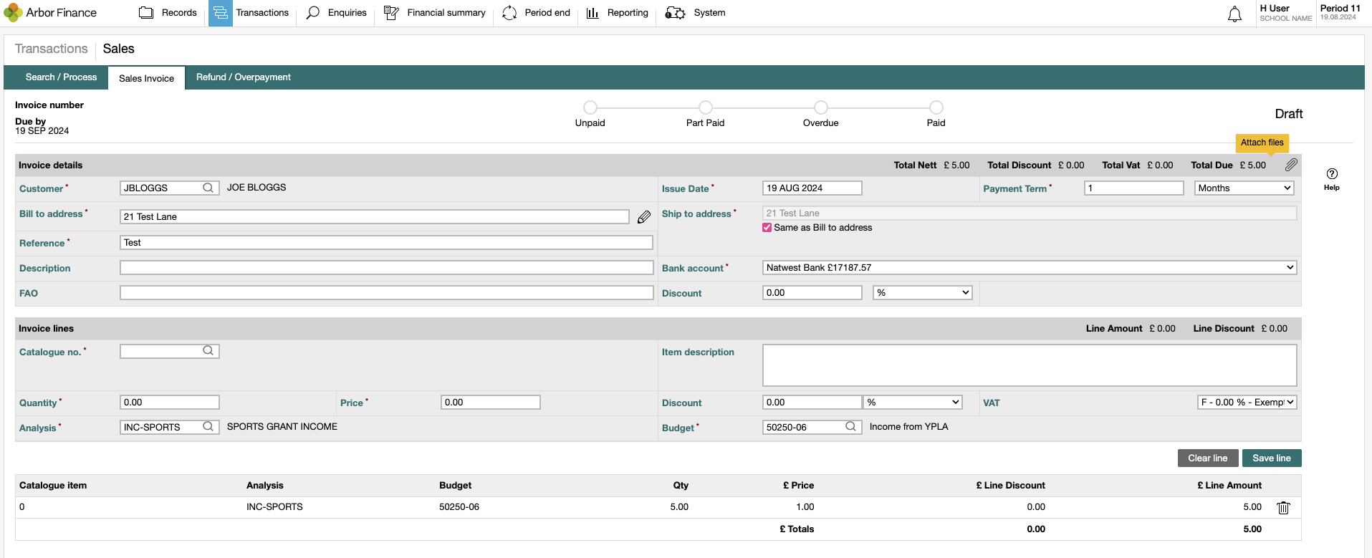Select the Part Paid status step
This screenshot has width=1372, height=558.
click(x=706, y=107)
